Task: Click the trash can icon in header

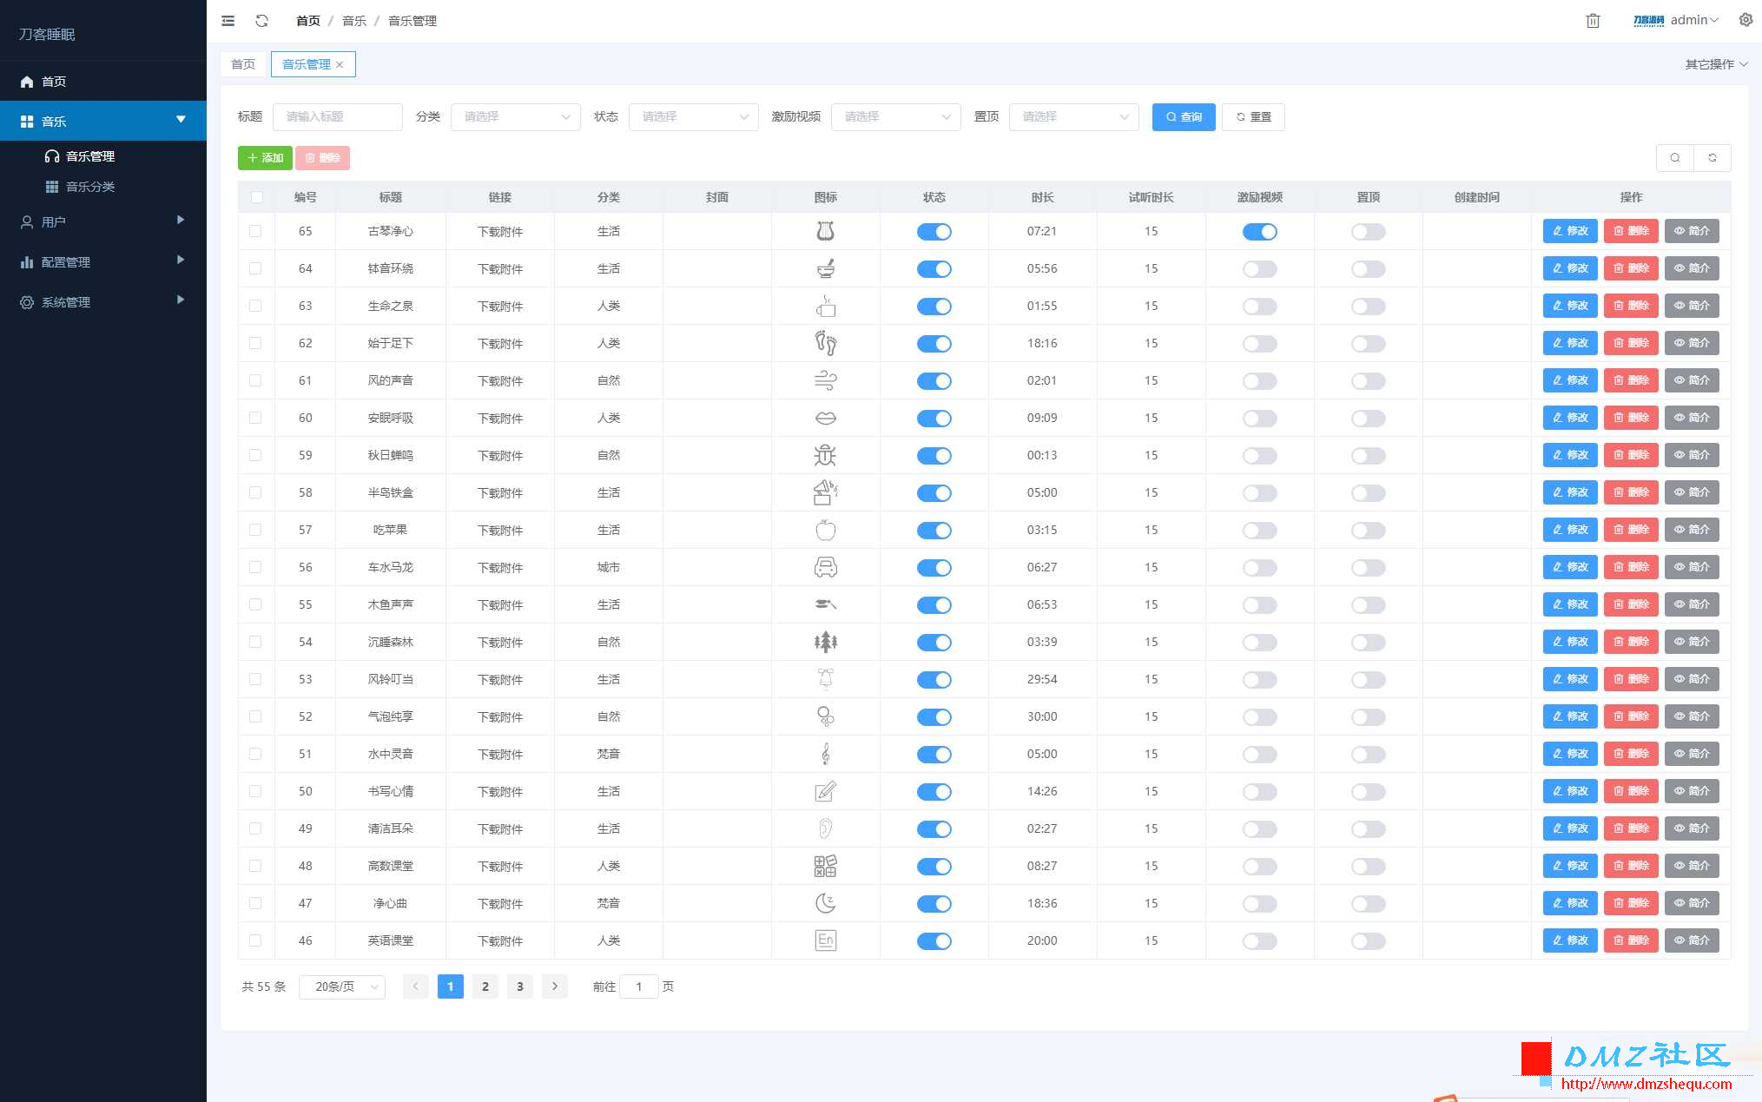Action: [1593, 21]
